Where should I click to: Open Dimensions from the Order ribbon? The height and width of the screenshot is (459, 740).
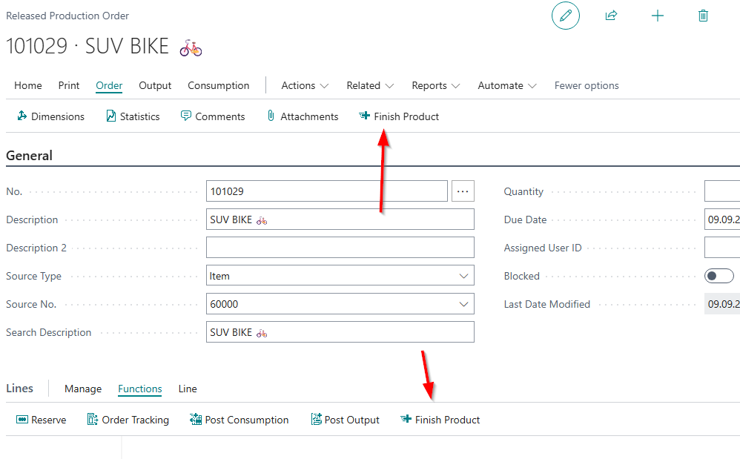coord(50,116)
